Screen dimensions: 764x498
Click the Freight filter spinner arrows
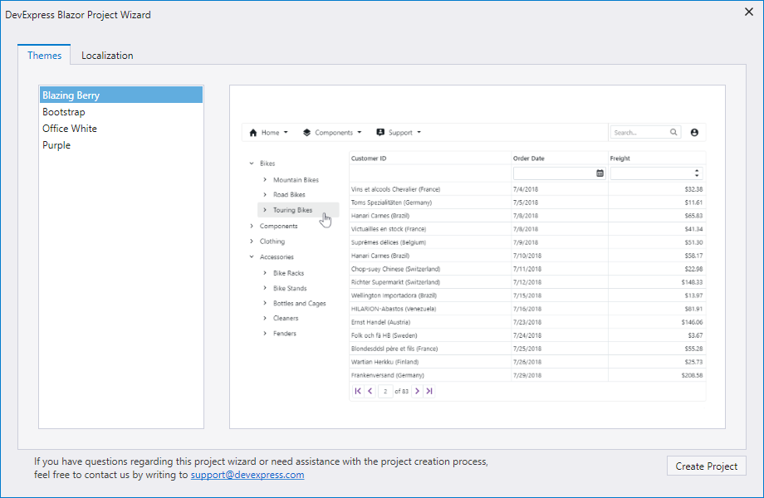point(696,173)
